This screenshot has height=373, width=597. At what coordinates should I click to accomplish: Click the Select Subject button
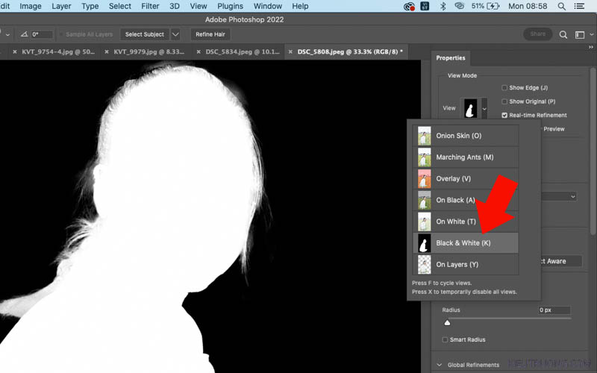tap(145, 34)
